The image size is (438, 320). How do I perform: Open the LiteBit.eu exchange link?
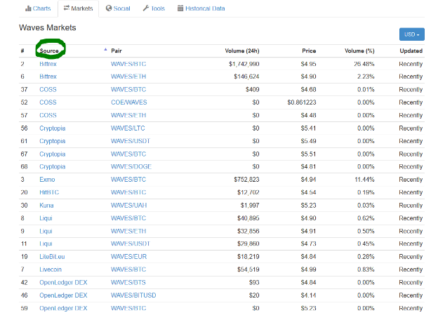click(x=52, y=257)
